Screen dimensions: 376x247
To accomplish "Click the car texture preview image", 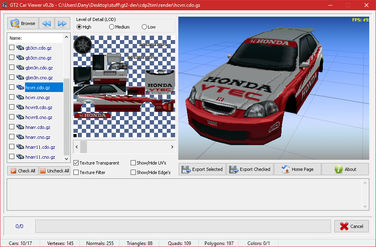I will pos(124,86).
